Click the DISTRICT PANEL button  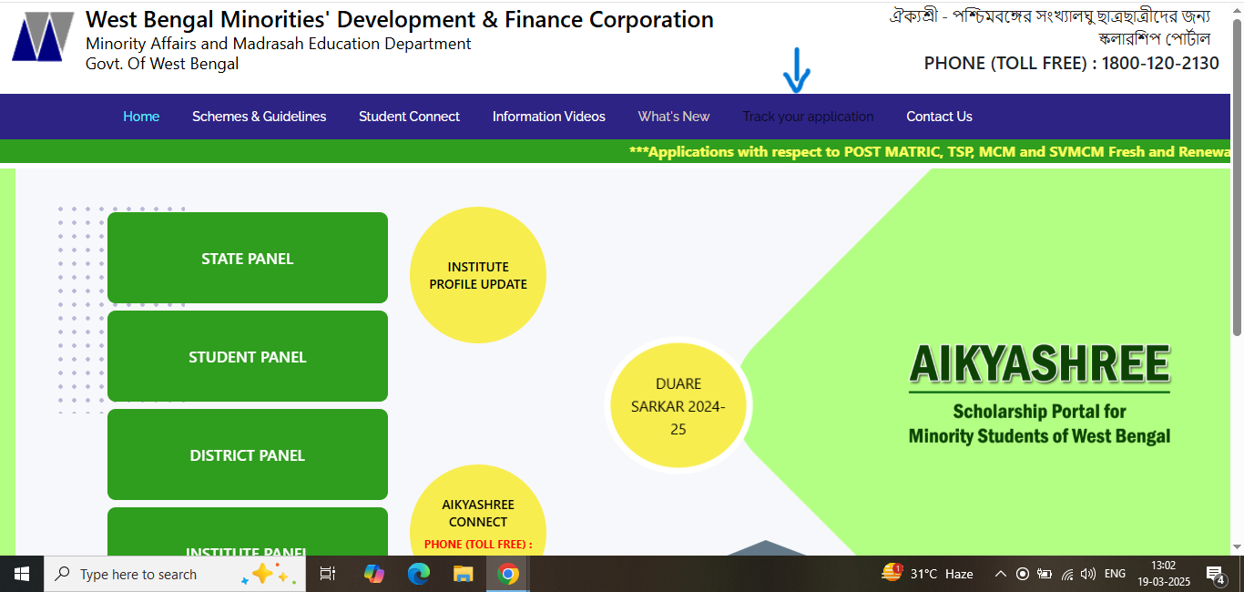coord(248,455)
